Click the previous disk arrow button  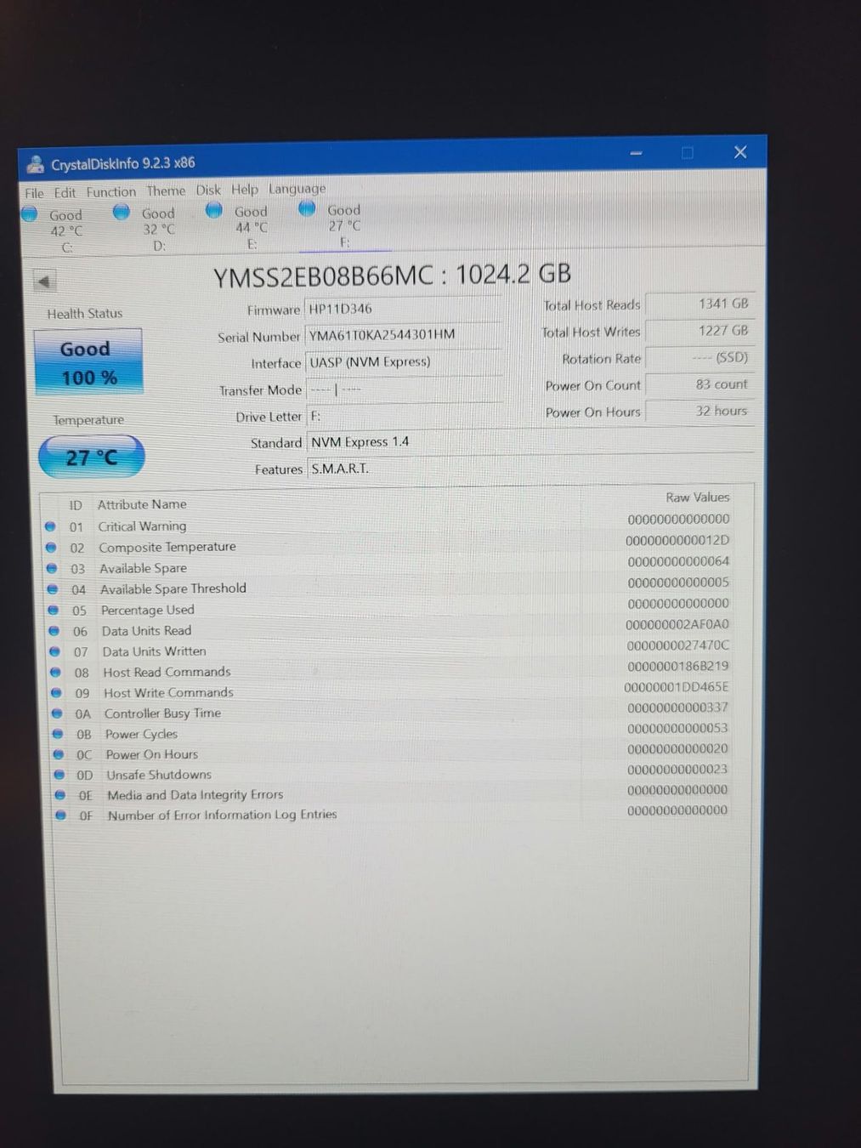[x=44, y=281]
